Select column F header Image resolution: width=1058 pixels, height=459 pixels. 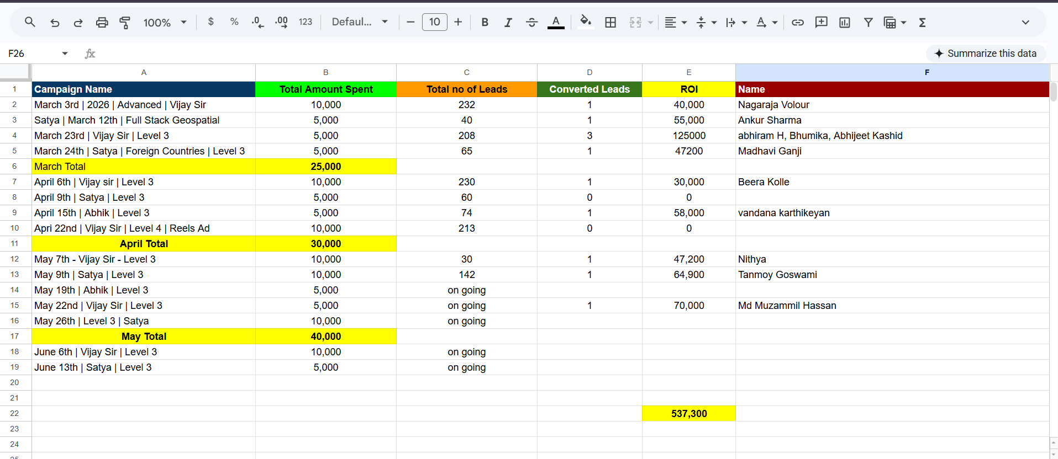[x=892, y=72]
